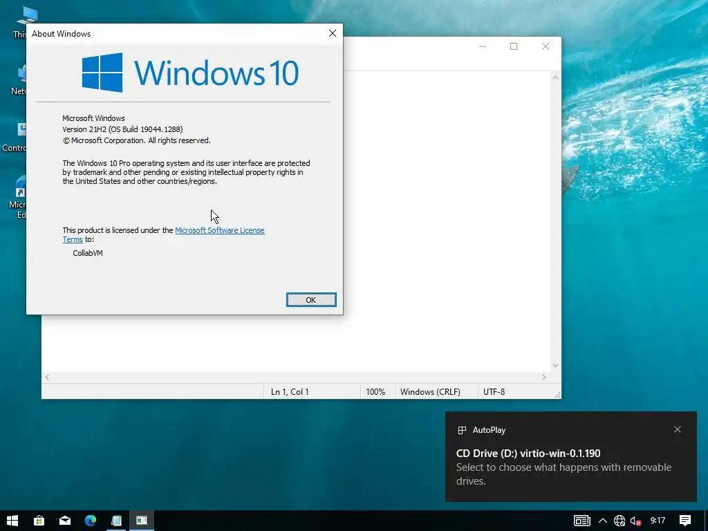Select the Control Panel desktop icon
This screenshot has height=531, width=708.
[15, 136]
